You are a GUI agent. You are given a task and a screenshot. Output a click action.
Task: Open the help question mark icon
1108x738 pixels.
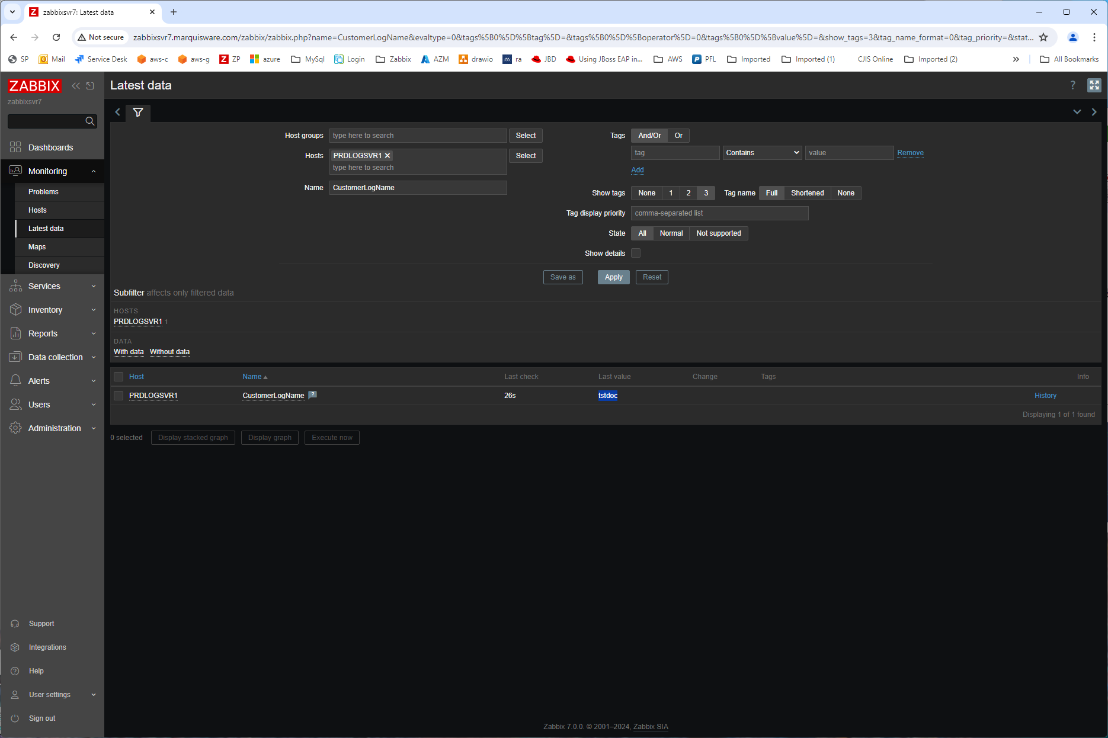[1072, 85]
